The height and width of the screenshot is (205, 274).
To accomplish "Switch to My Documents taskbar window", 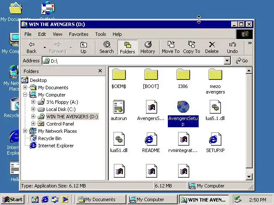I will click(x=101, y=199).
